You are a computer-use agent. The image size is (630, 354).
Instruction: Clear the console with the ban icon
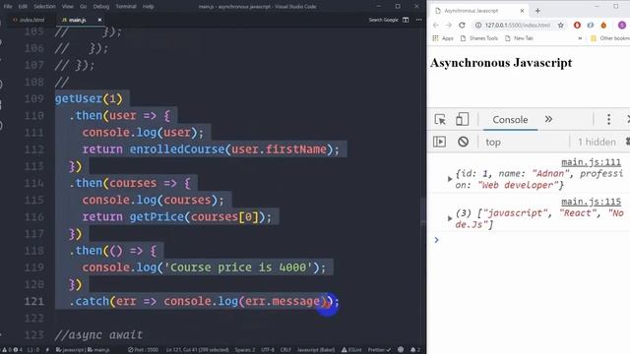(x=463, y=142)
